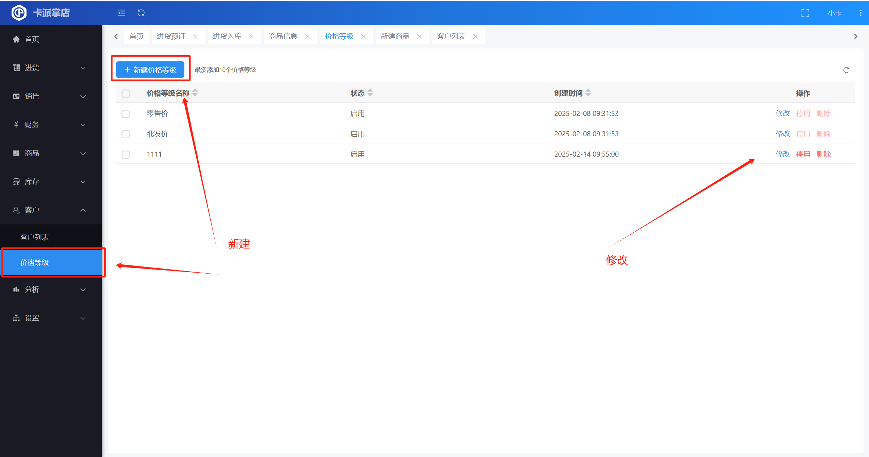The image size is (869, 457).
Task: Close the 商品信息 tab
Action: point(307,36)
